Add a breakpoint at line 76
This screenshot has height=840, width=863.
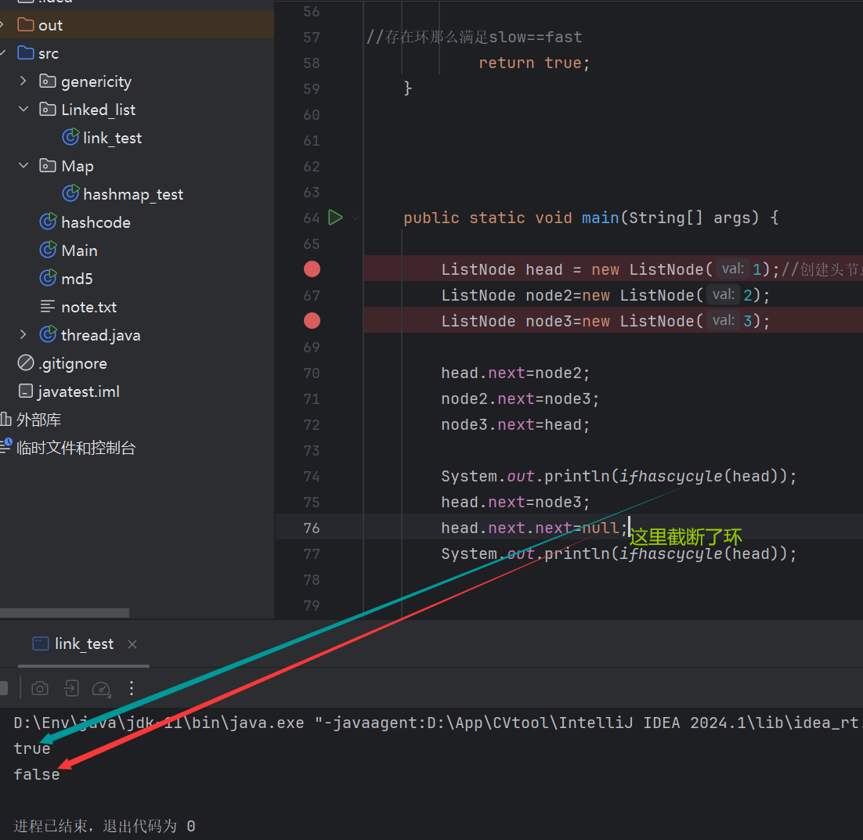click(x=312, y=528)
